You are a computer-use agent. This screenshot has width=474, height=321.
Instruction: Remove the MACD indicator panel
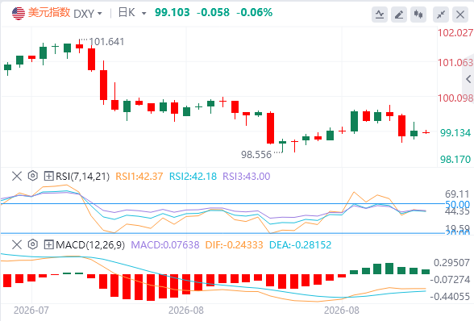17,244
